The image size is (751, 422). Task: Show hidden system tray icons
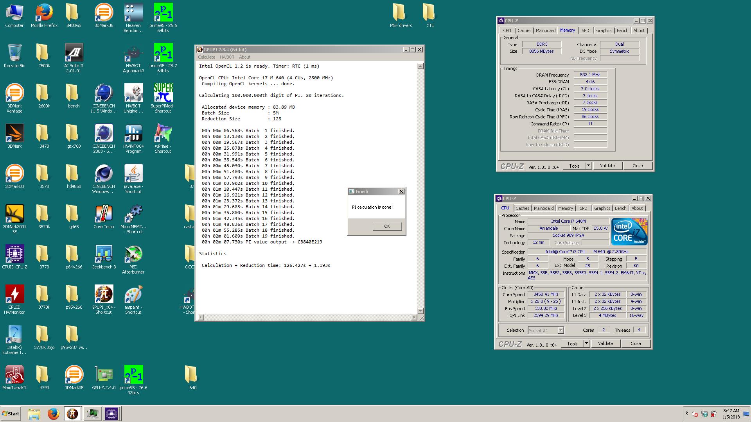coord(686,413)
